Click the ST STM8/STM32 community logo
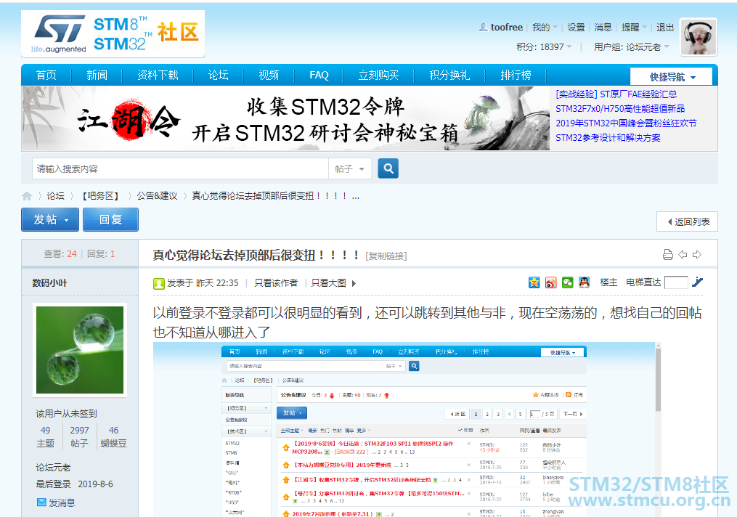This screenshot has height=517, width=737. (x=113, y=34)
